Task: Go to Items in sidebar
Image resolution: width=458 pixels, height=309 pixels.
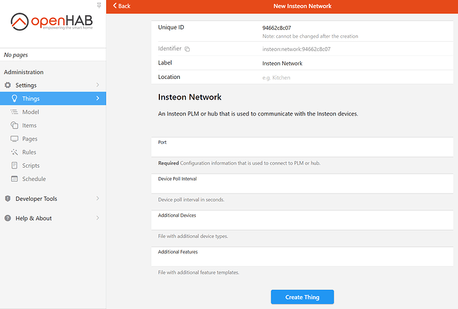Action: [53, 125]
